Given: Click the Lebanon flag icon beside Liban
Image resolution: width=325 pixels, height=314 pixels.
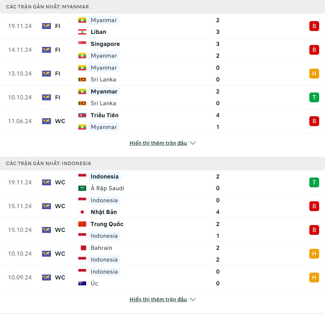Looking at the screenshot, I should coord(82,32).
